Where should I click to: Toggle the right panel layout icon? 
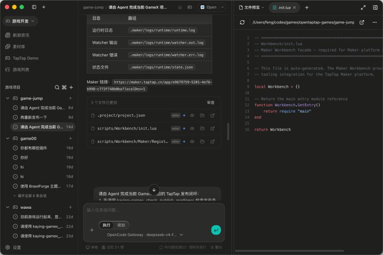click(x=376, y=7)
